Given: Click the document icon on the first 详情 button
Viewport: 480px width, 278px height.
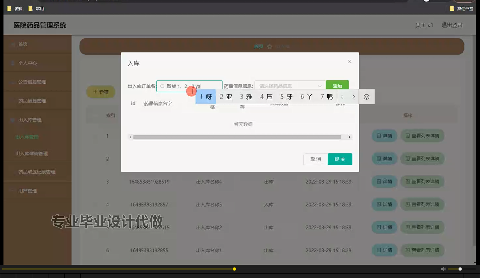Looking at the screenshot, I should point(379,136).
